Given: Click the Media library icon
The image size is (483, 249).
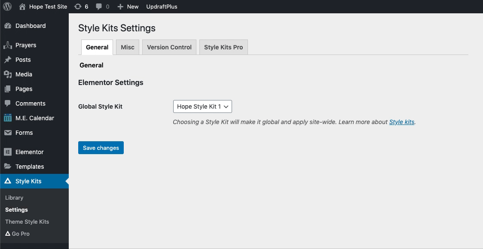Looking at the screenshot, I should [8, 74].
